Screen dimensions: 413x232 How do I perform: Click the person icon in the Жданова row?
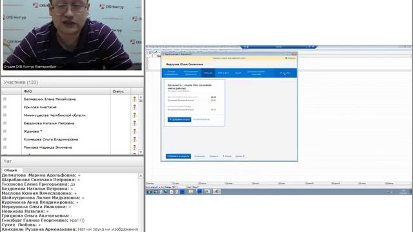click(x=134, y=131)
